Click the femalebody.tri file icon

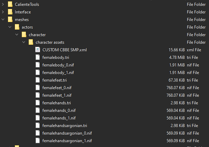38,57
